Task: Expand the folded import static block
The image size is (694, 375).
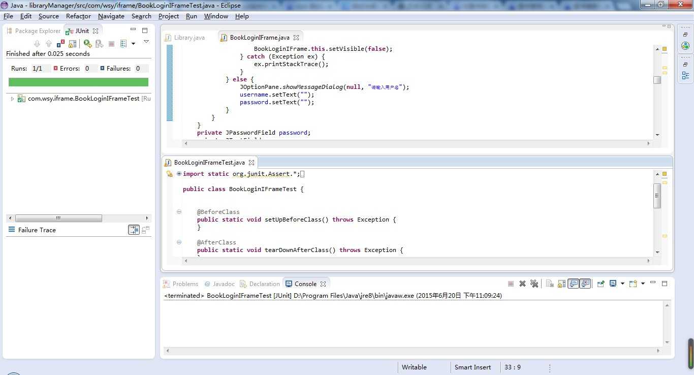Action: [179, 174]
